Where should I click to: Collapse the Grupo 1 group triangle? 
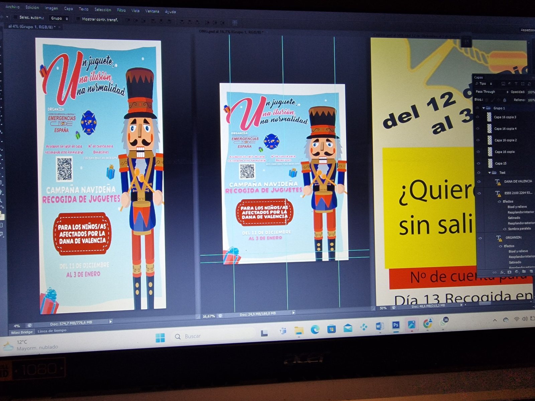484,108
